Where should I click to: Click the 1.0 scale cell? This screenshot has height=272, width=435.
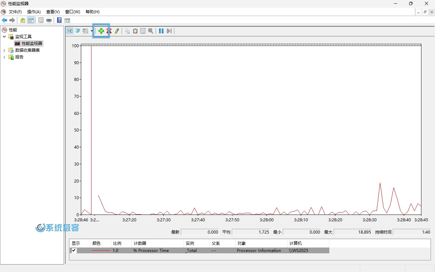[x=116, y=251]
